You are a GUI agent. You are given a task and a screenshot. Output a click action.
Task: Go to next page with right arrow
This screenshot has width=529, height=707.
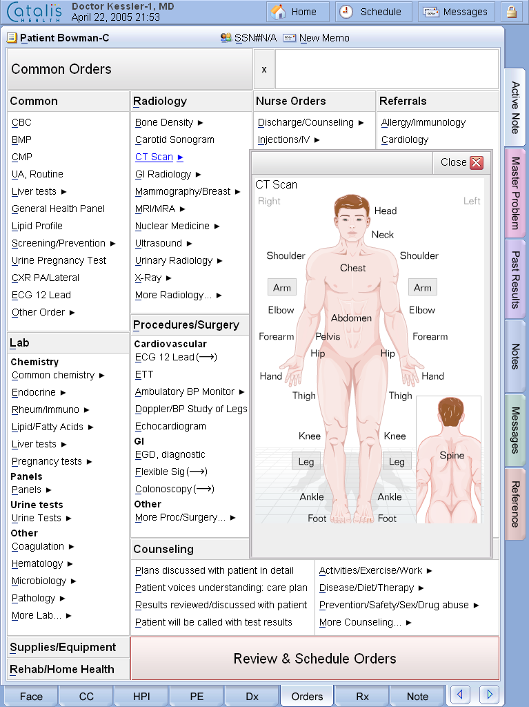(490, 694)
